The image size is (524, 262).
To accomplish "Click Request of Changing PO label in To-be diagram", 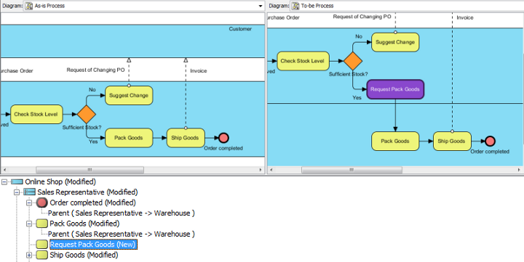I will 362,17.
